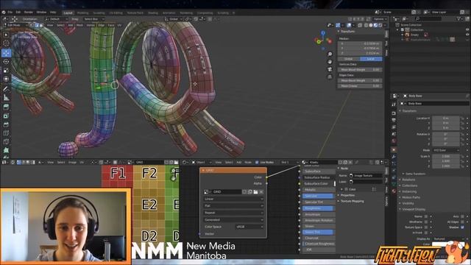Open Generated source dropdown
This screenshot has height=265, width=471.
[x=233, y=219]
